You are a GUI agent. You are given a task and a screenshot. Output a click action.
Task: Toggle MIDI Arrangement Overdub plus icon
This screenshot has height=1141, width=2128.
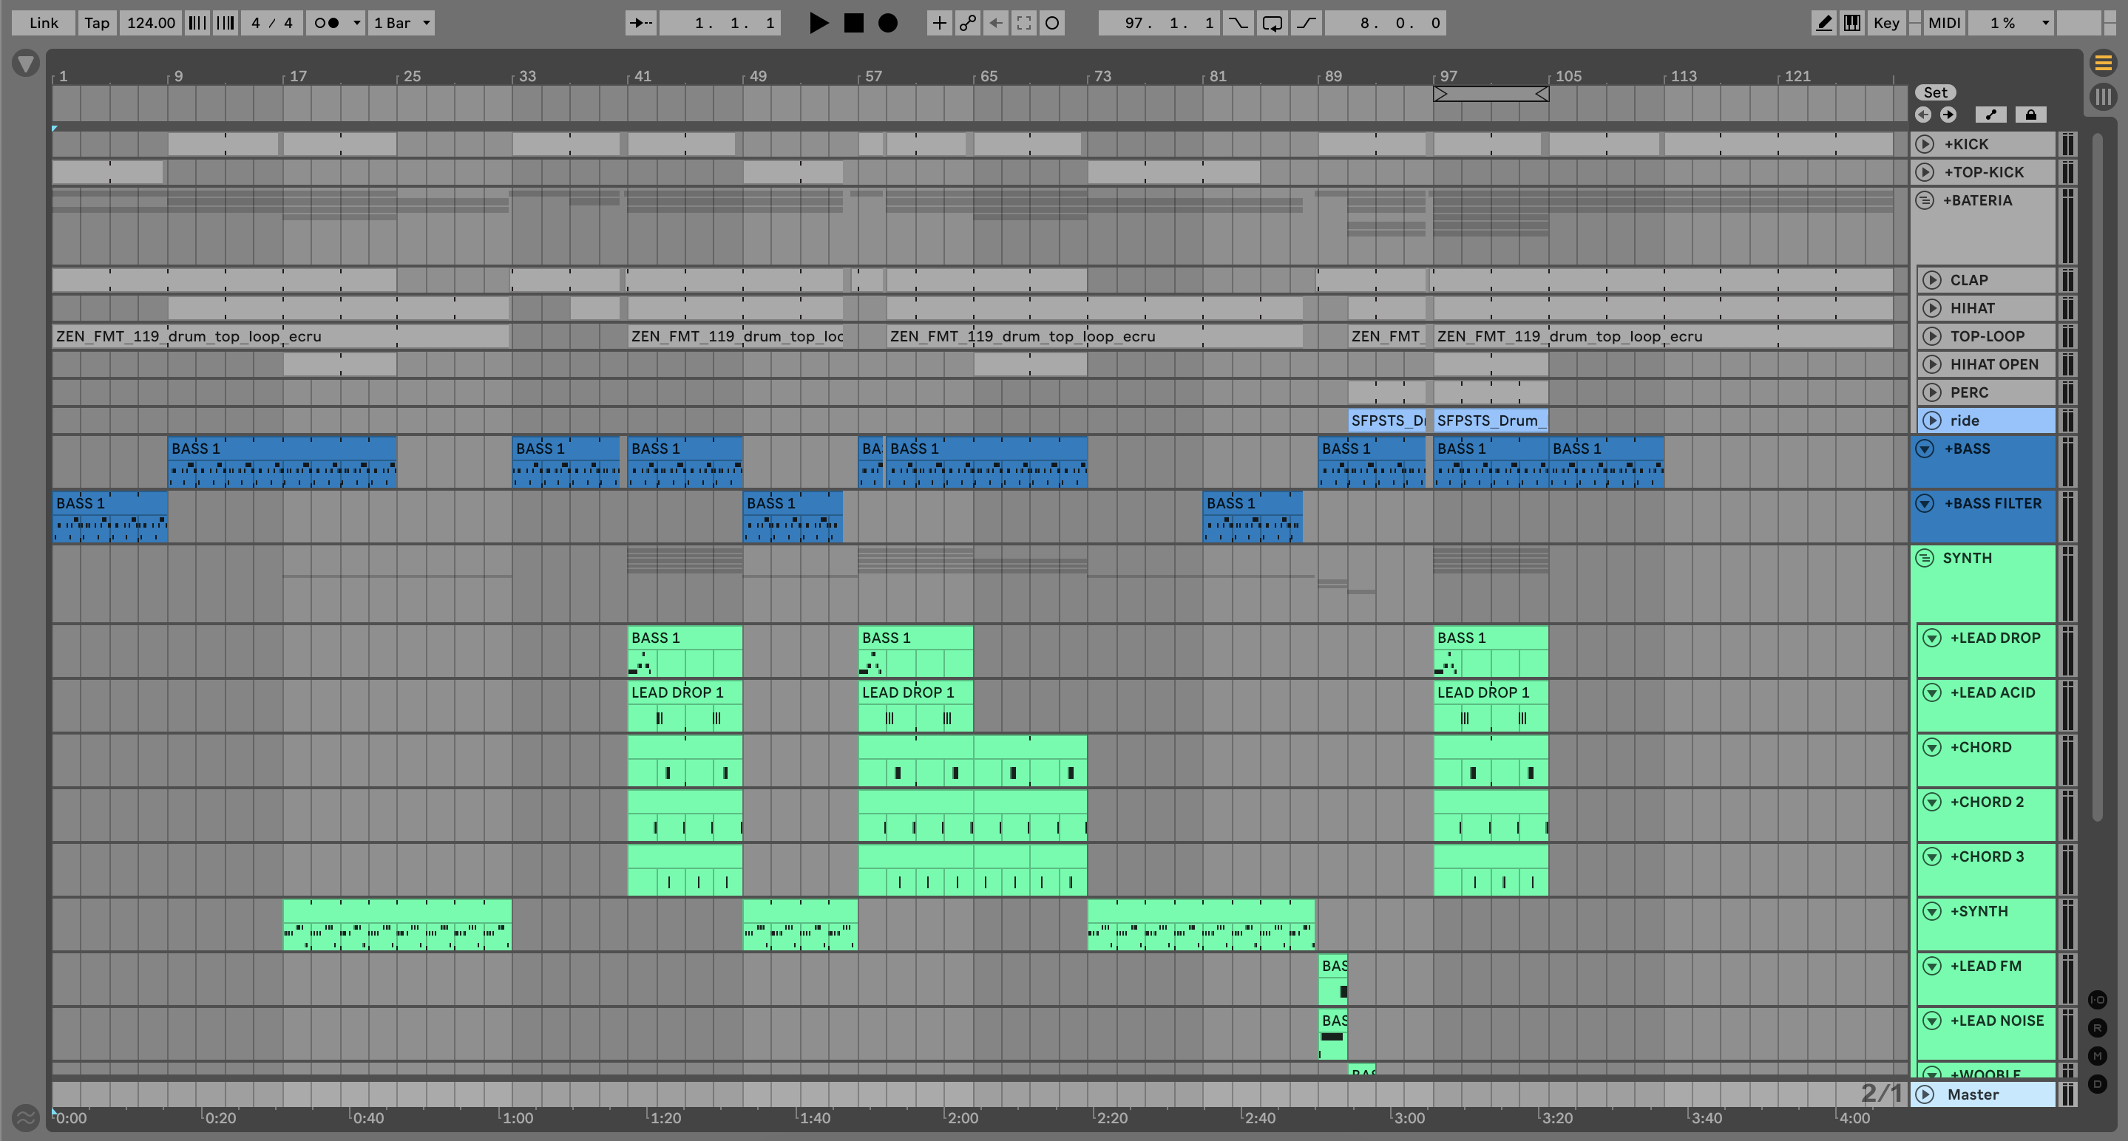(939, 23)
